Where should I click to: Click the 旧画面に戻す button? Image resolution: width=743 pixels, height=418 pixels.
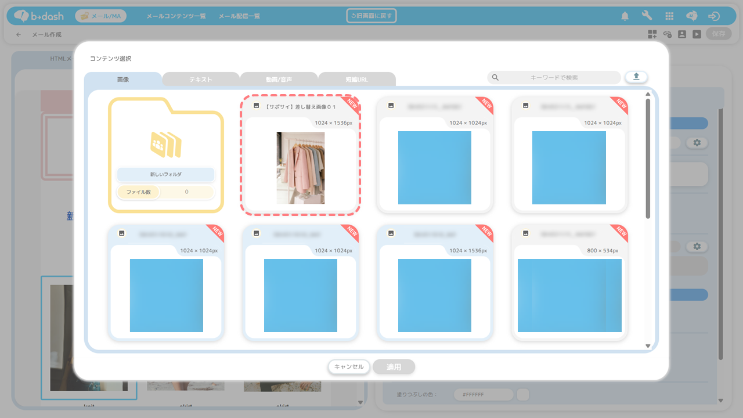pyautogui.click(x=371, y=16)
